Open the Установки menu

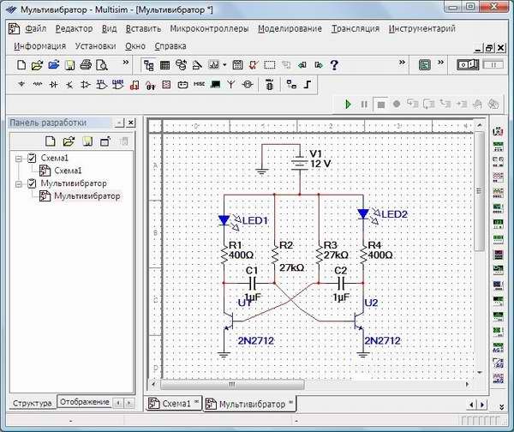click(95, 46)
